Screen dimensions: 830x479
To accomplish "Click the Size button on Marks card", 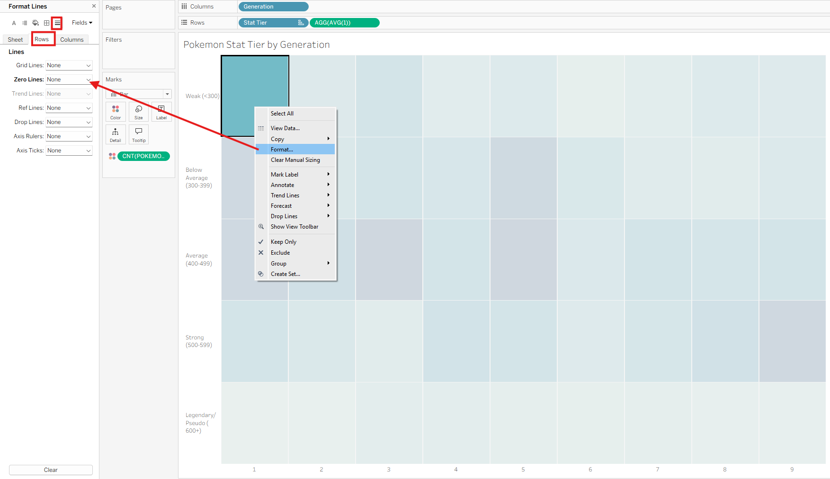I will click(139, 112).
